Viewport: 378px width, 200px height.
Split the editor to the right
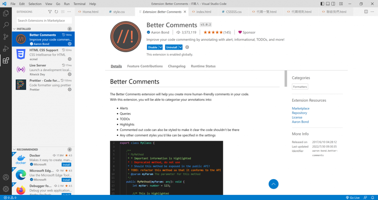coord(366,11)
